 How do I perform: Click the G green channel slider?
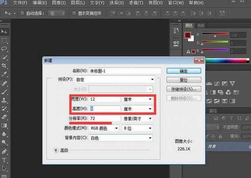point(215,42)
